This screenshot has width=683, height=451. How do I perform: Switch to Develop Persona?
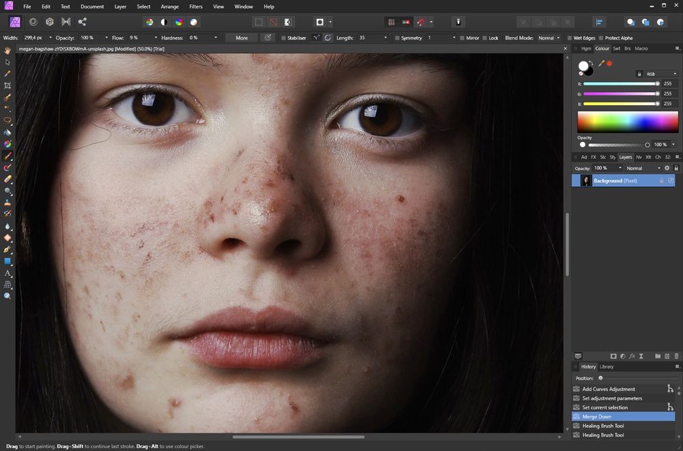point(50,22)
